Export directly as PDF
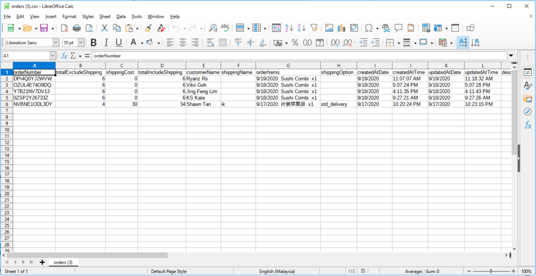The height and width of the screenshot is (276, 536). pos(64,28)
